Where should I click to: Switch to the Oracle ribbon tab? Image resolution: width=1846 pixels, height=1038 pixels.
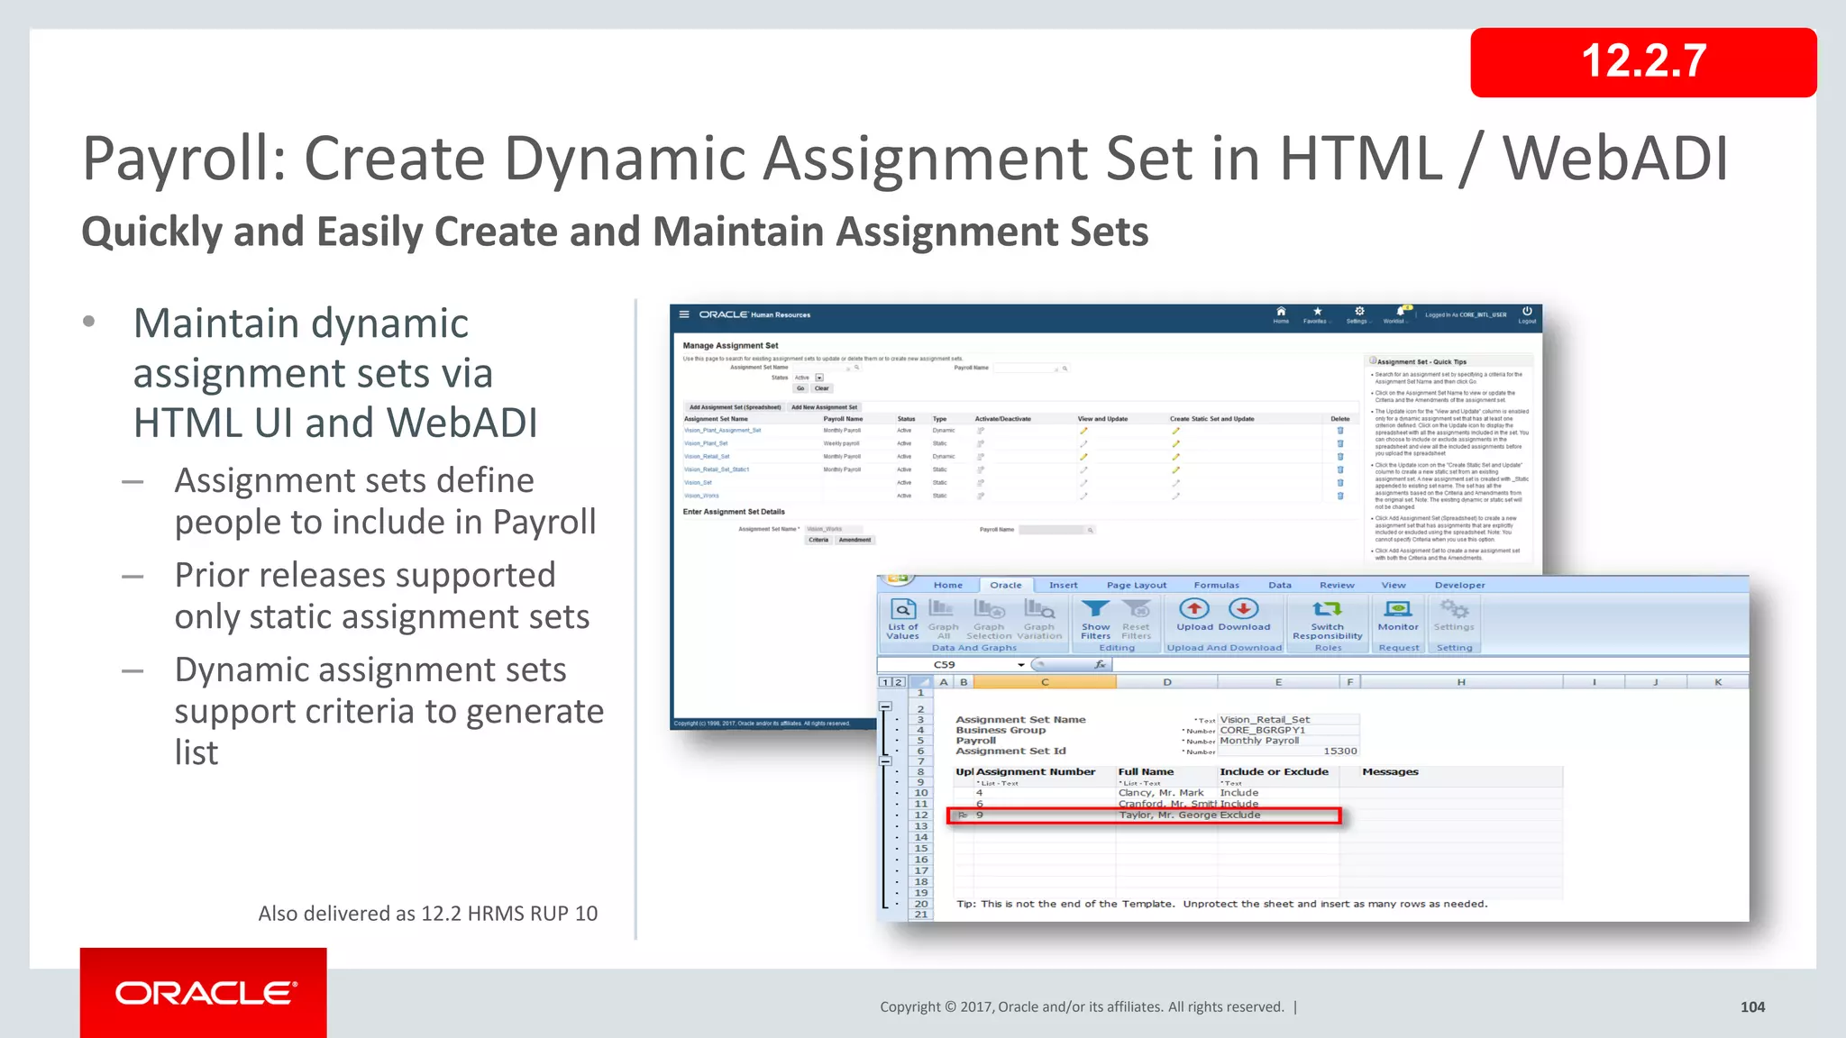[1006, 585]
